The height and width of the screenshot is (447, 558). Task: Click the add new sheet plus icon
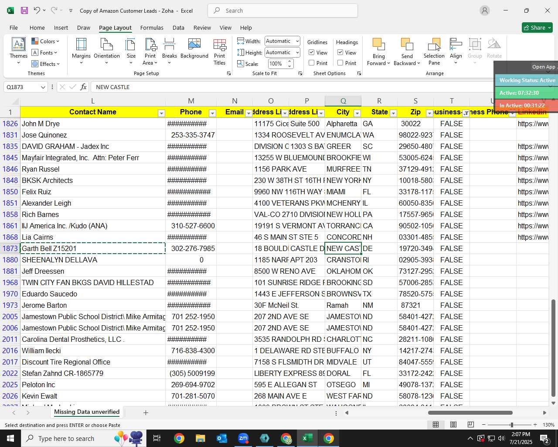point(146,413)
